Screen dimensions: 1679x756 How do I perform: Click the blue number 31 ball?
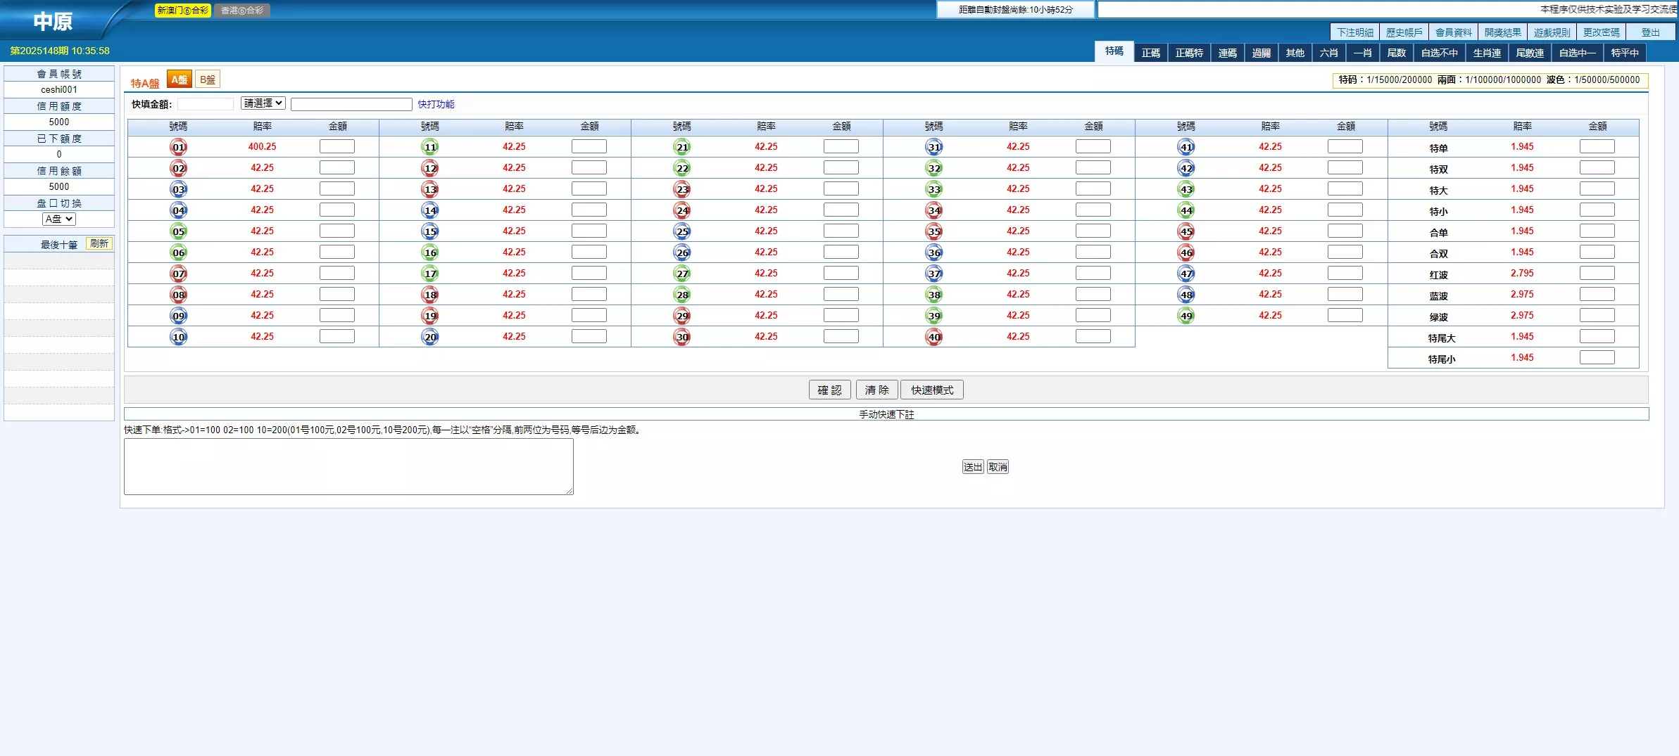934,147
